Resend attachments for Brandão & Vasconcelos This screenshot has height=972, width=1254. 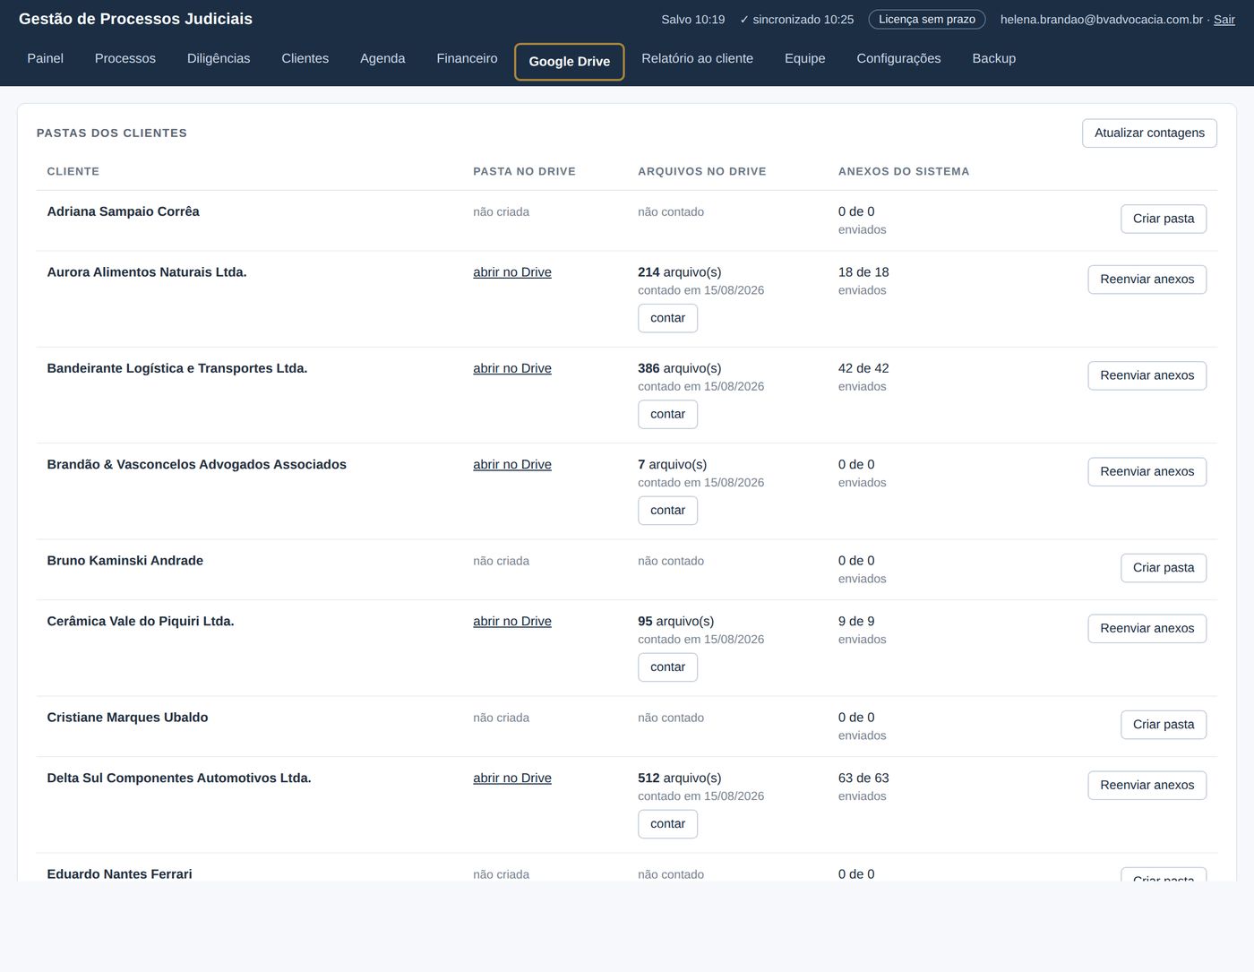tap(1147, 471)
